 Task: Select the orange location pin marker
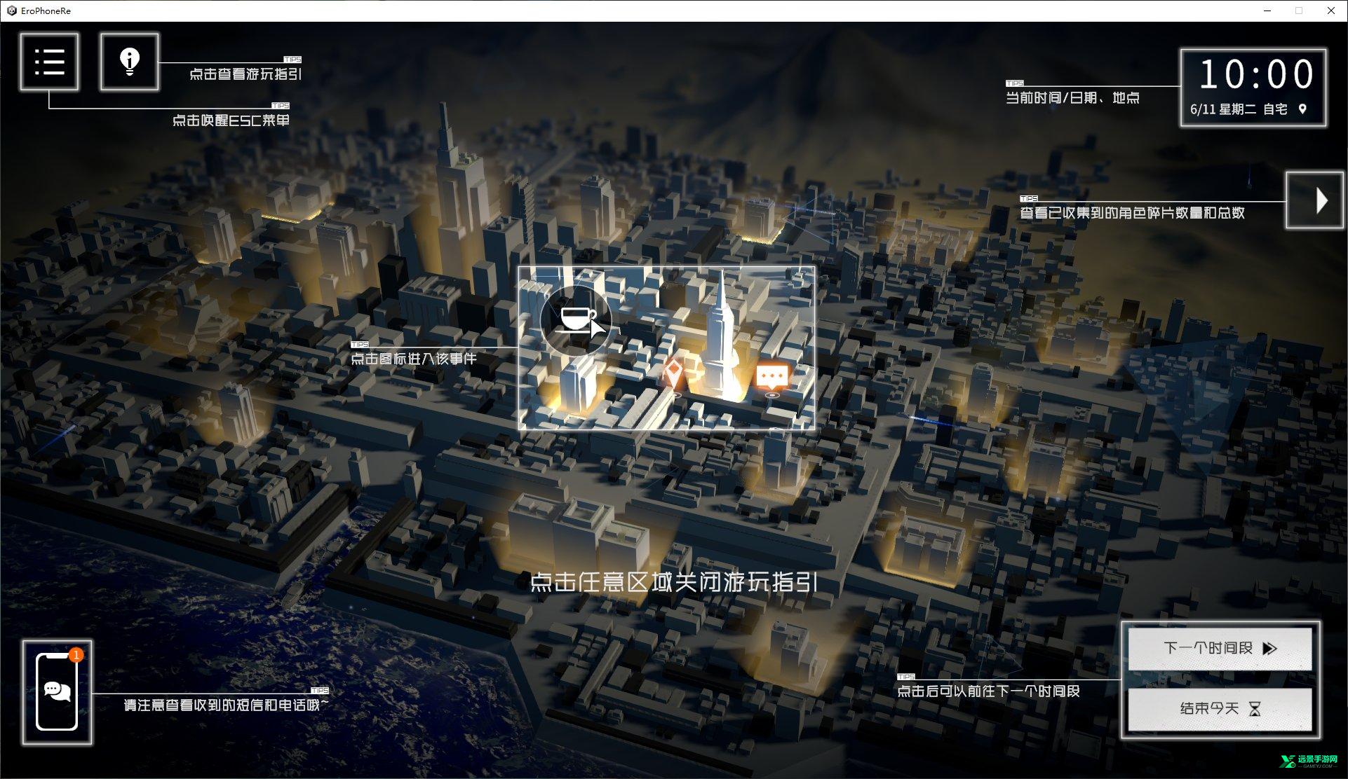pyautogui.click(x=673, y=375)
